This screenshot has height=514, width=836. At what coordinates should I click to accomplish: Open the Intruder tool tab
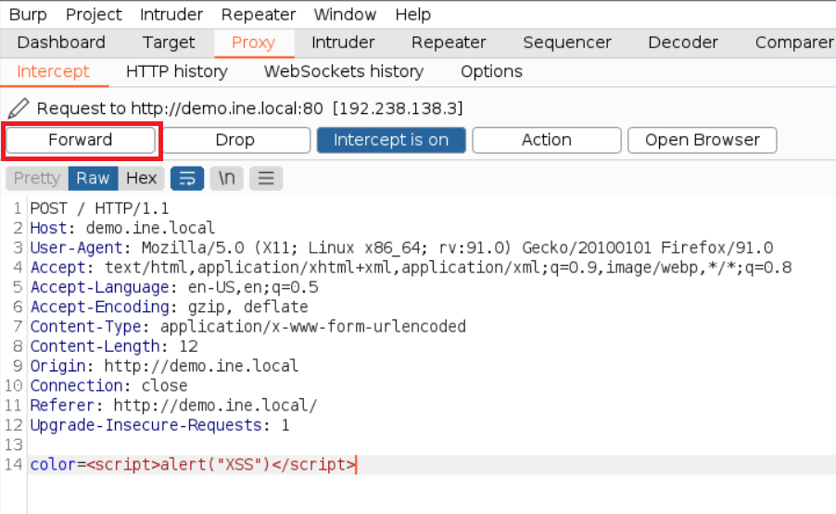[343, 43]
